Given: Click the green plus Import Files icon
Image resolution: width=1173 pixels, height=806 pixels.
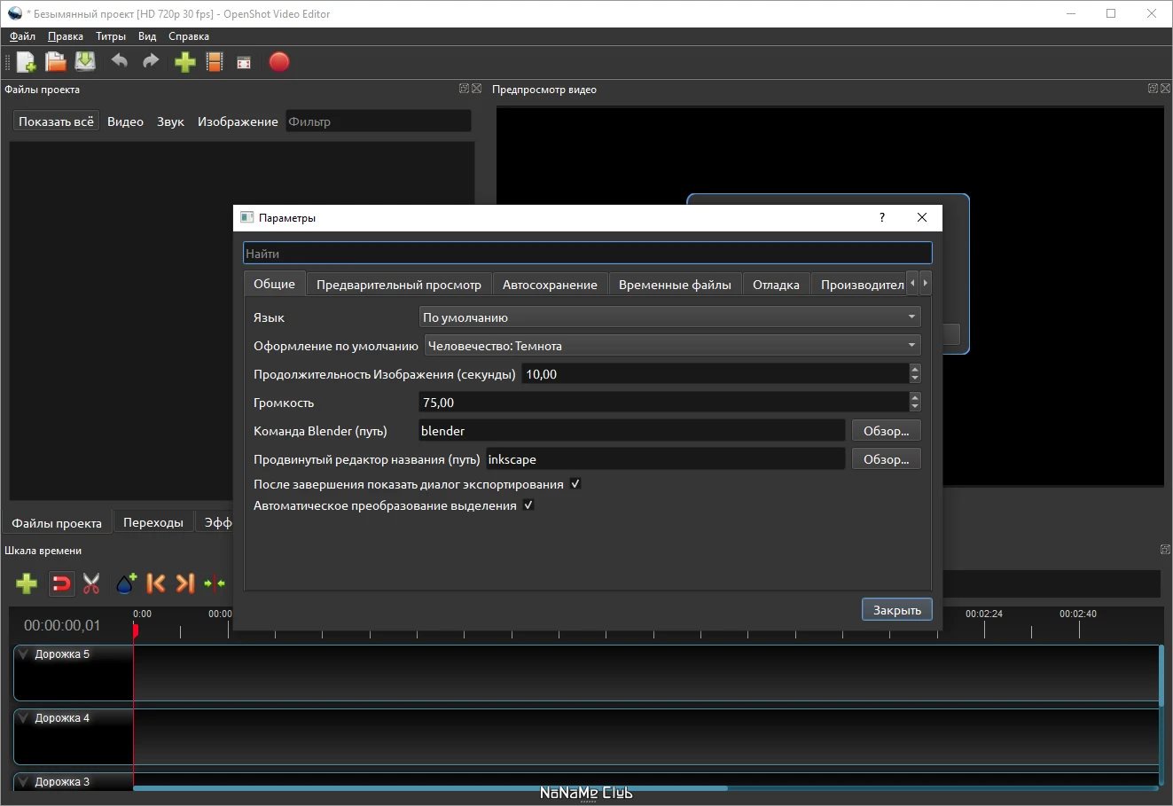Looking at the screenshot, I should 184,62.
